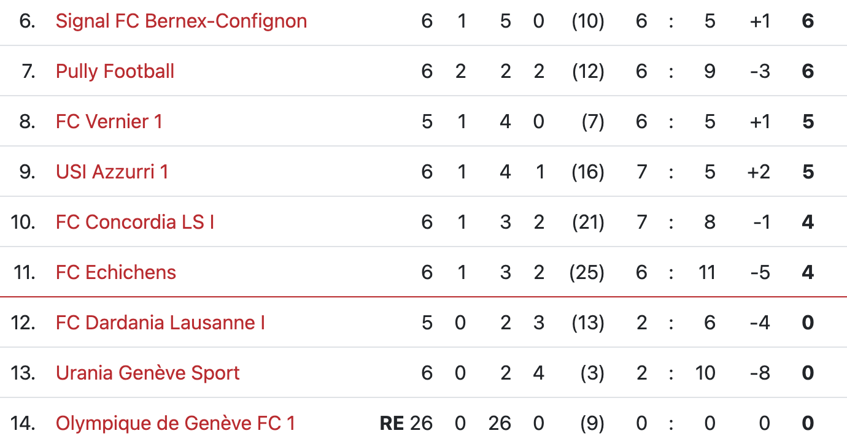Go to the FC Echichens team page
847x444 pixels.
115,273
